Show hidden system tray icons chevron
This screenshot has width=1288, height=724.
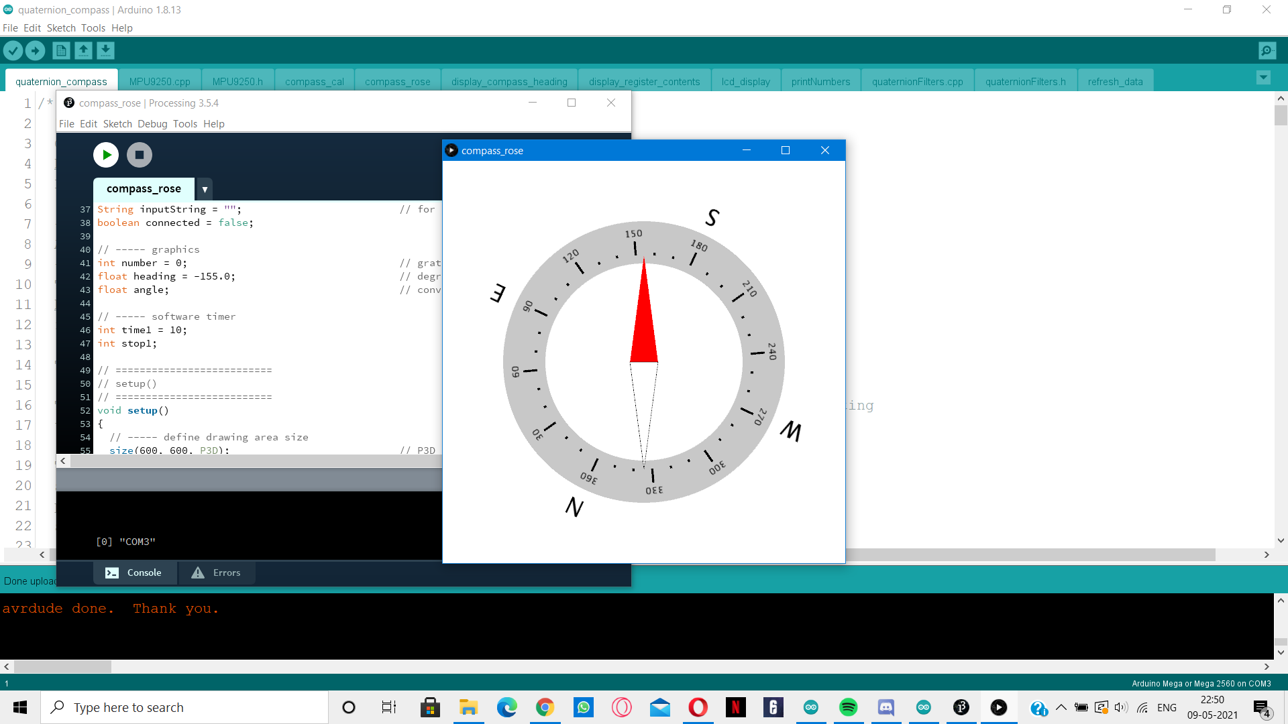coord(1061,707)
